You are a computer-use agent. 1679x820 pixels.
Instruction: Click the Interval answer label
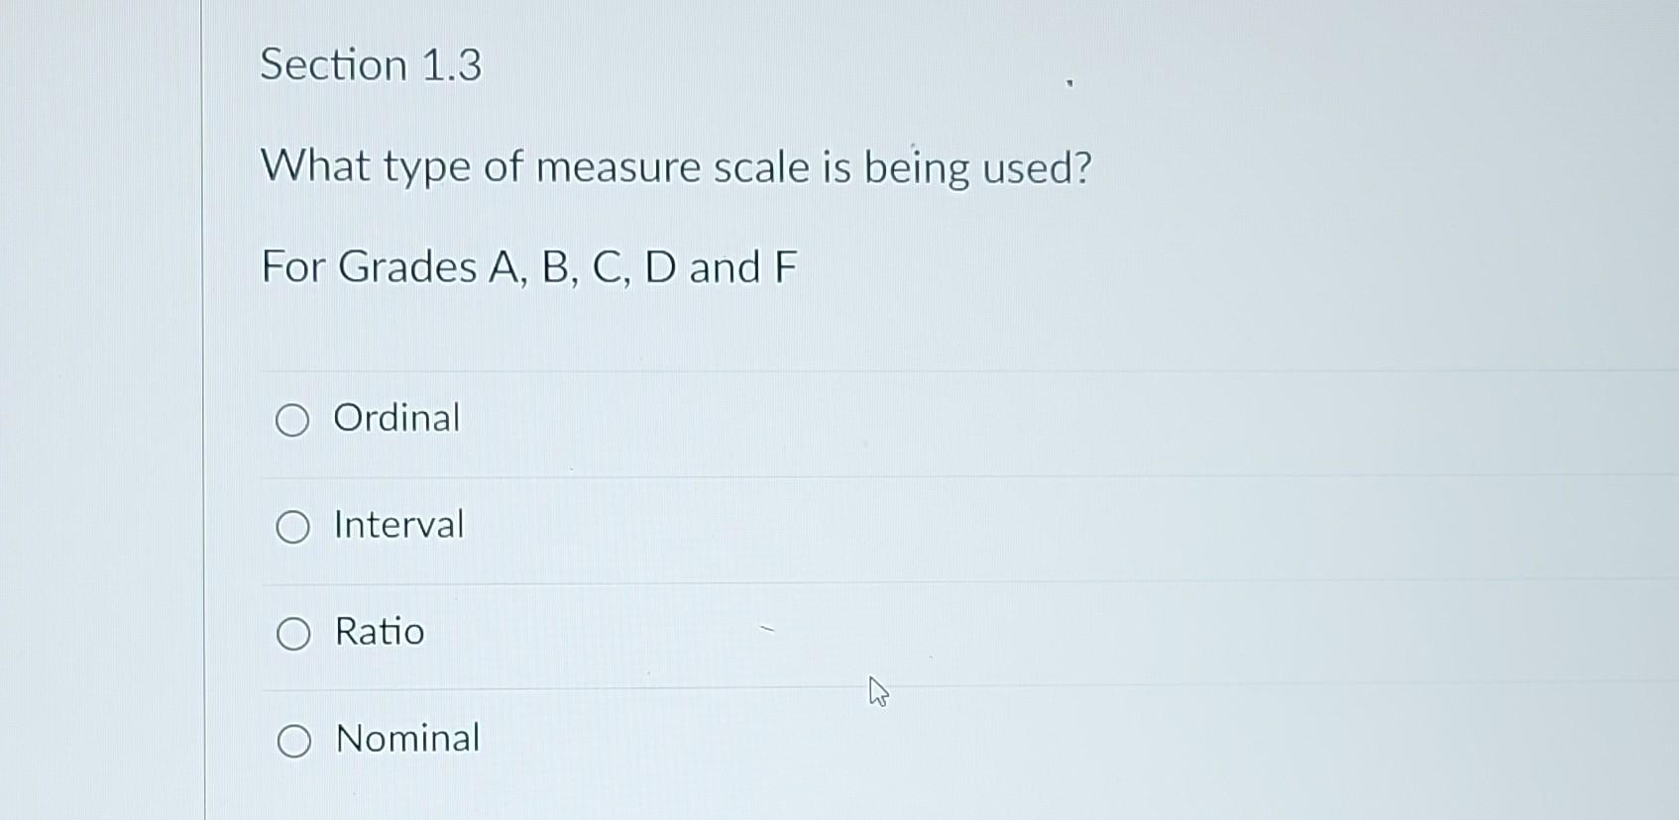point(397,526)
